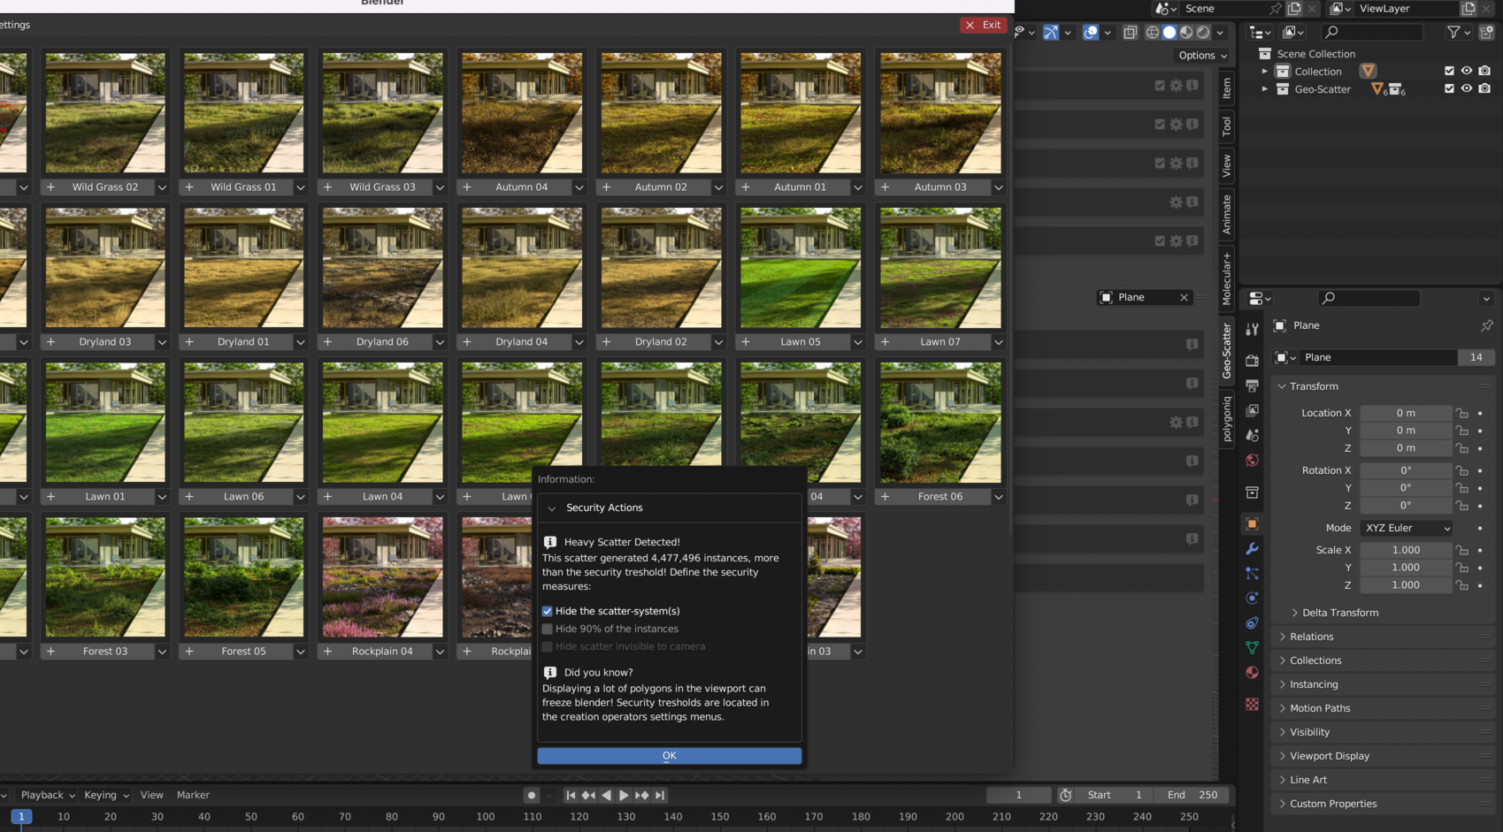This screenshot has width=1503, height=832.
Task: Lock the Location X value
Action: (x=1462, y=413)
